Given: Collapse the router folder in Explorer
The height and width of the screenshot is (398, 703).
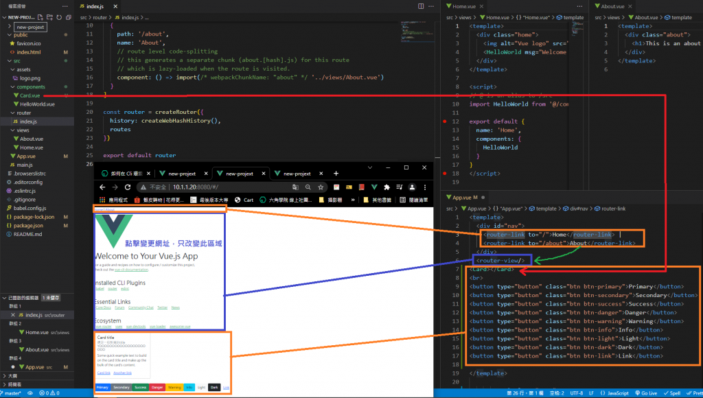Looking at the screenshot, I should 13,113.
